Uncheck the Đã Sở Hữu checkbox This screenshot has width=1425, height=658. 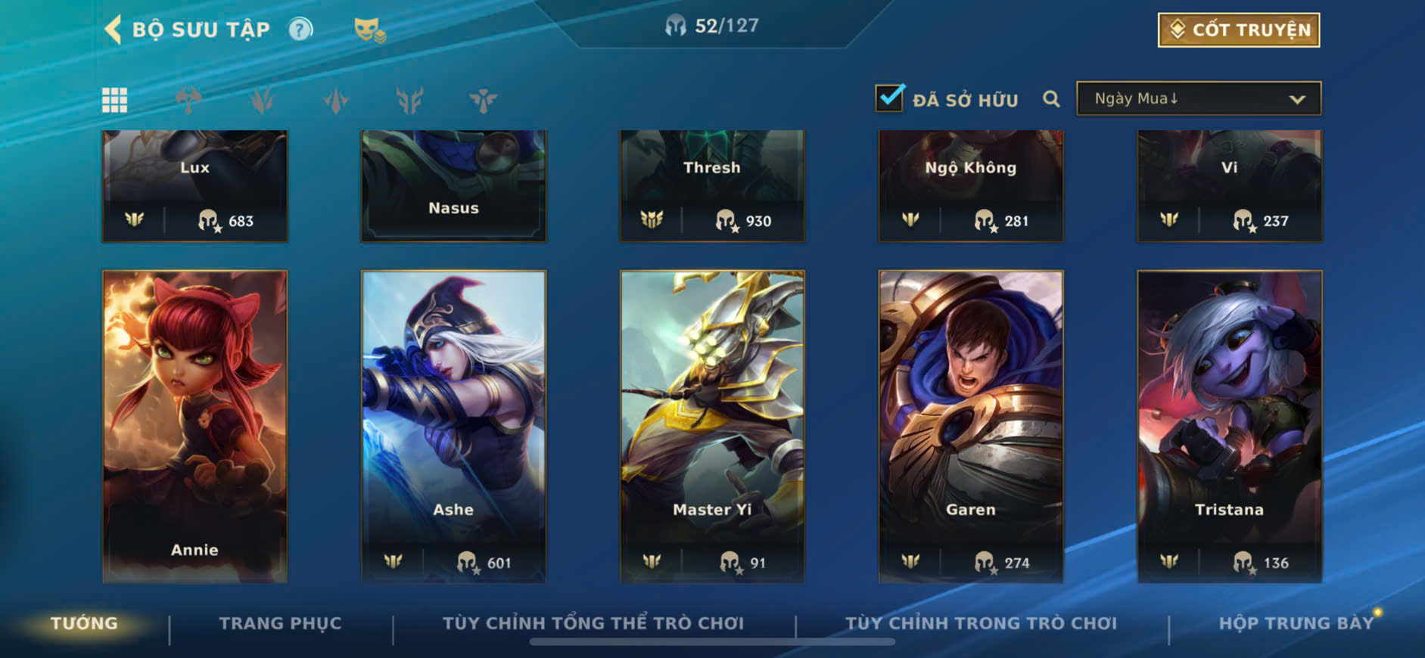(889, 98)
